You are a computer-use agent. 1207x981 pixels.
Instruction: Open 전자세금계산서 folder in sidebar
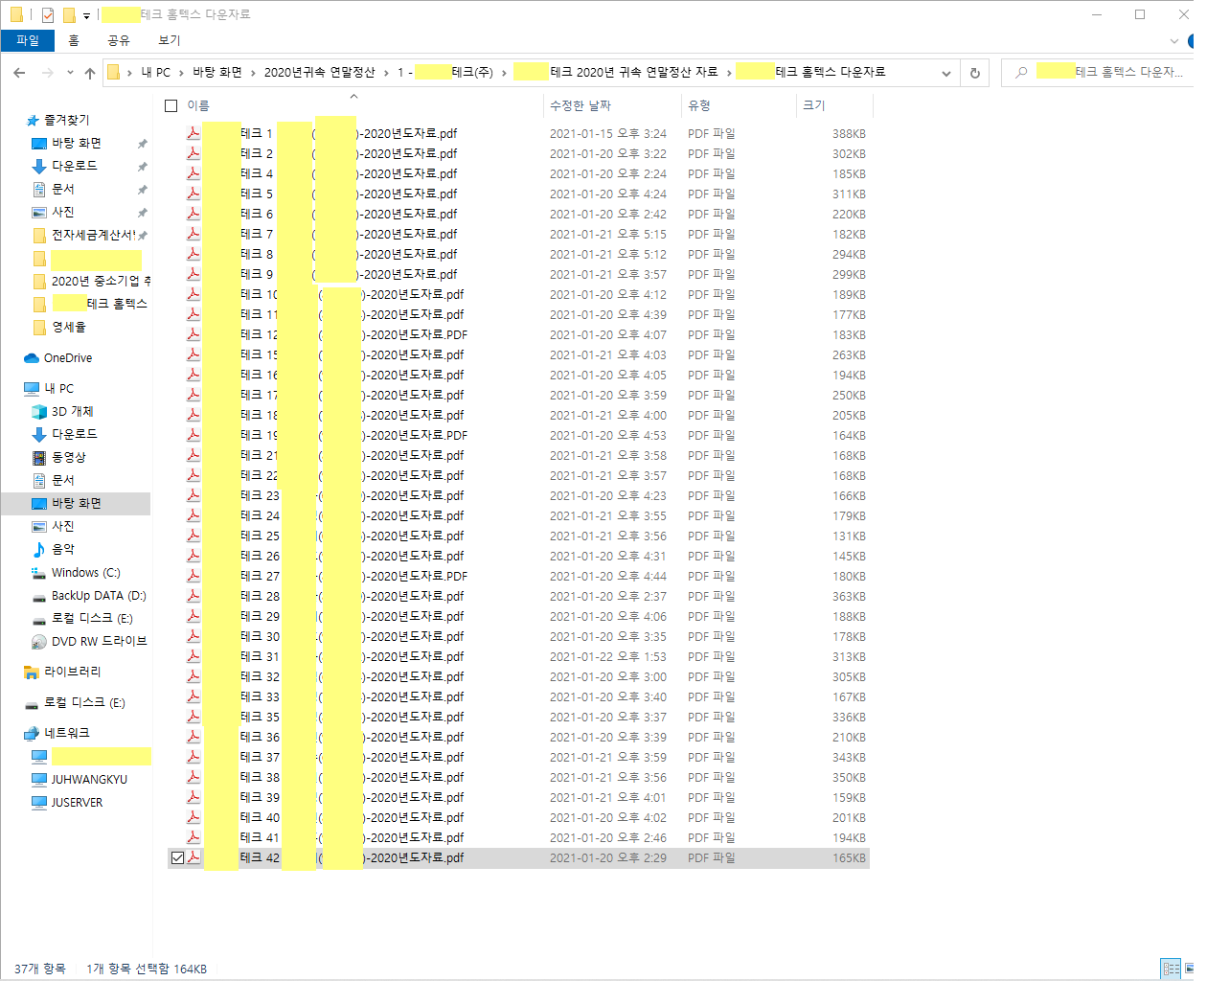pyautogui.click(x=93, y=235)
